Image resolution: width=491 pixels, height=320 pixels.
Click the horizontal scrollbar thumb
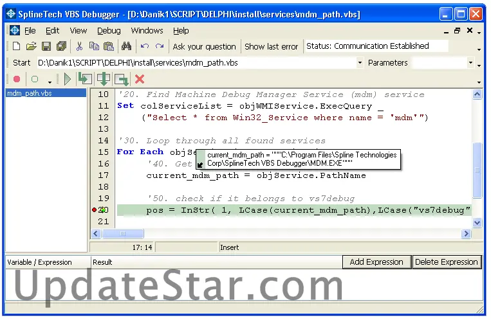point(123,233)
